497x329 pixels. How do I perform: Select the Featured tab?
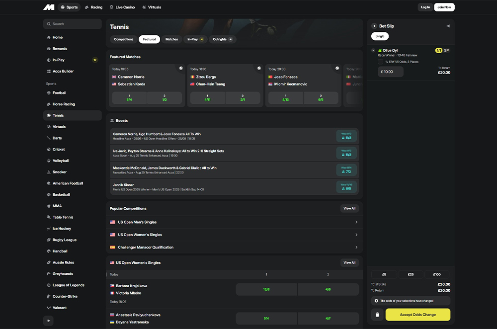149,39
